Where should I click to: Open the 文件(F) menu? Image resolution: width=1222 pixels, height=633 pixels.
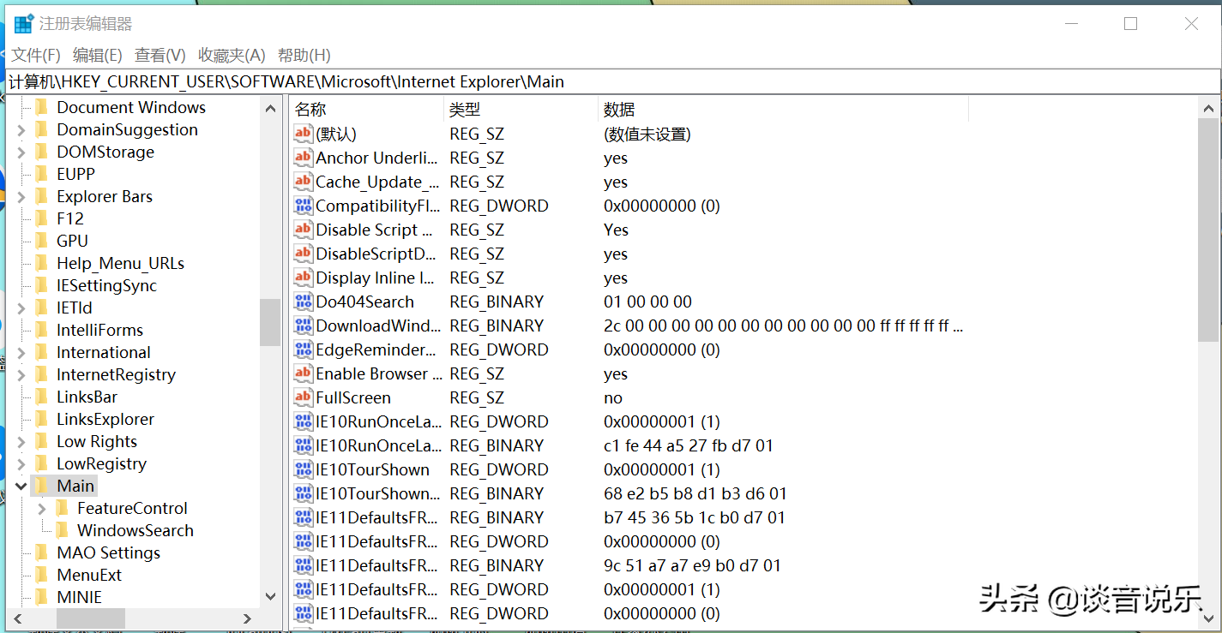[36, 55]
